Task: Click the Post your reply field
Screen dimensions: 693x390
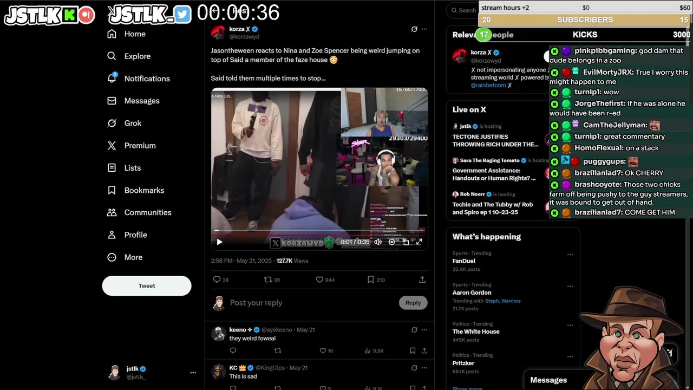Action: [x=311, y=303]
